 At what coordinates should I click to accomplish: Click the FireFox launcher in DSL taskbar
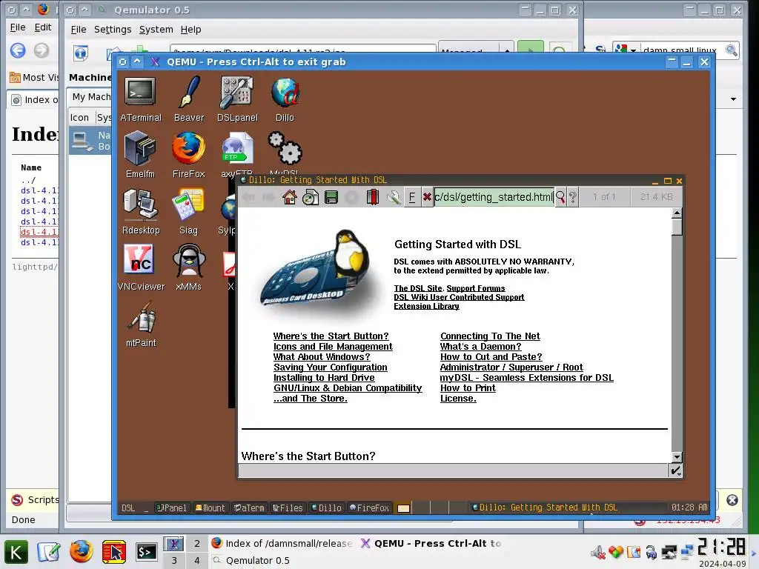coord(369,508)
